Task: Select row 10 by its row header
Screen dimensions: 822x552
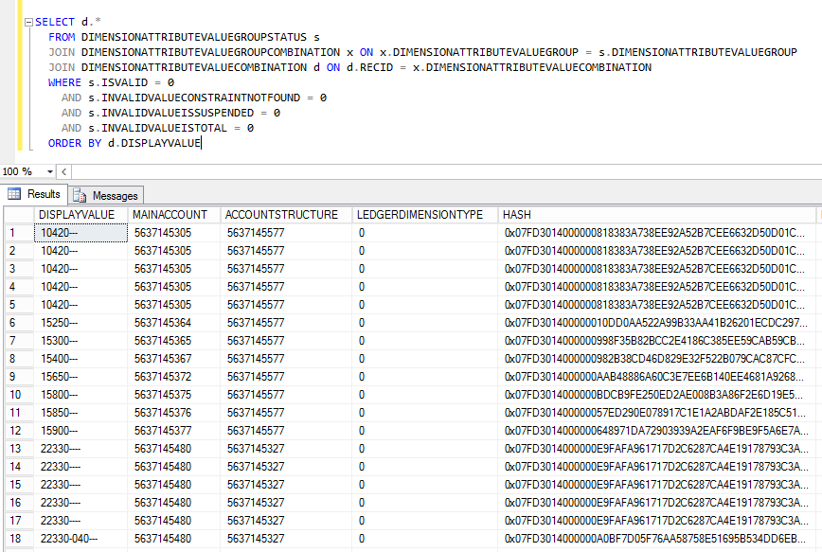Action: [19, 395]
